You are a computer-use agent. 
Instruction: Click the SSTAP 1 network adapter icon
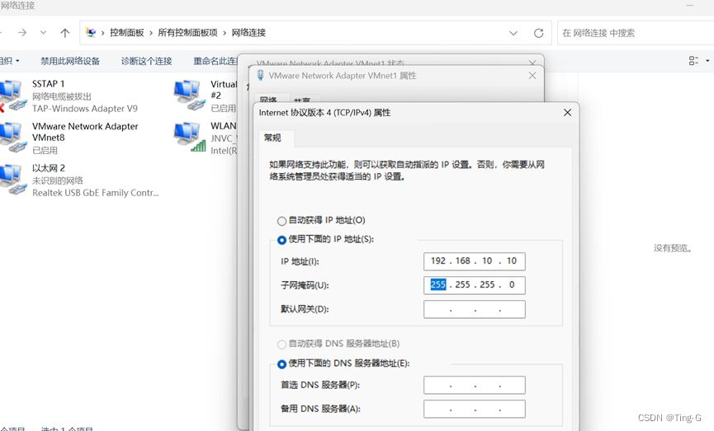12,96
